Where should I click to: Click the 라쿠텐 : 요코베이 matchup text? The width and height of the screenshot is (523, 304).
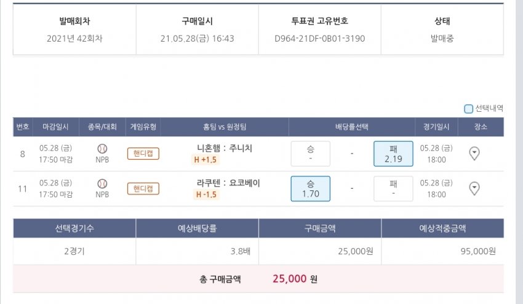(x=225, y=183)
